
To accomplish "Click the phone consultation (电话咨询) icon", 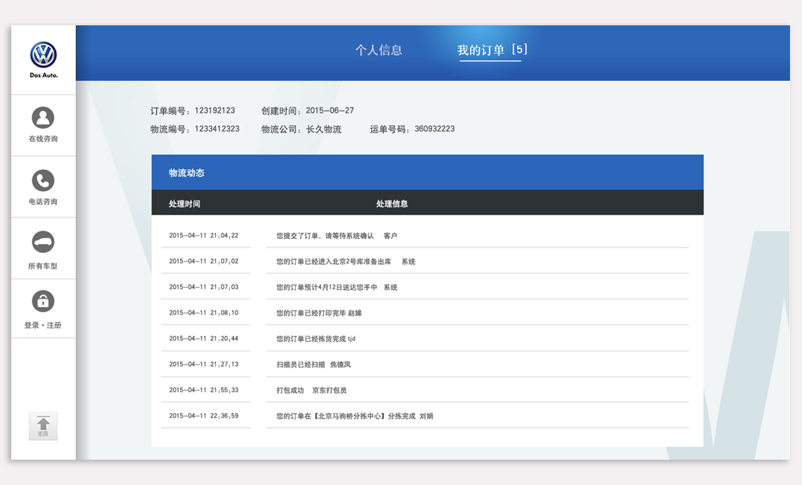I will coord(43,180).
